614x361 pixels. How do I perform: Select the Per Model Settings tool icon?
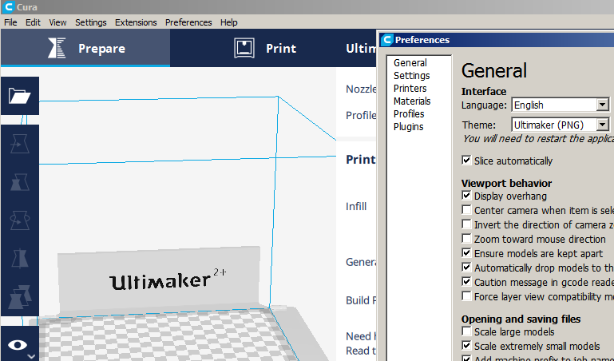pyautogui.click(x=20, y=296)
